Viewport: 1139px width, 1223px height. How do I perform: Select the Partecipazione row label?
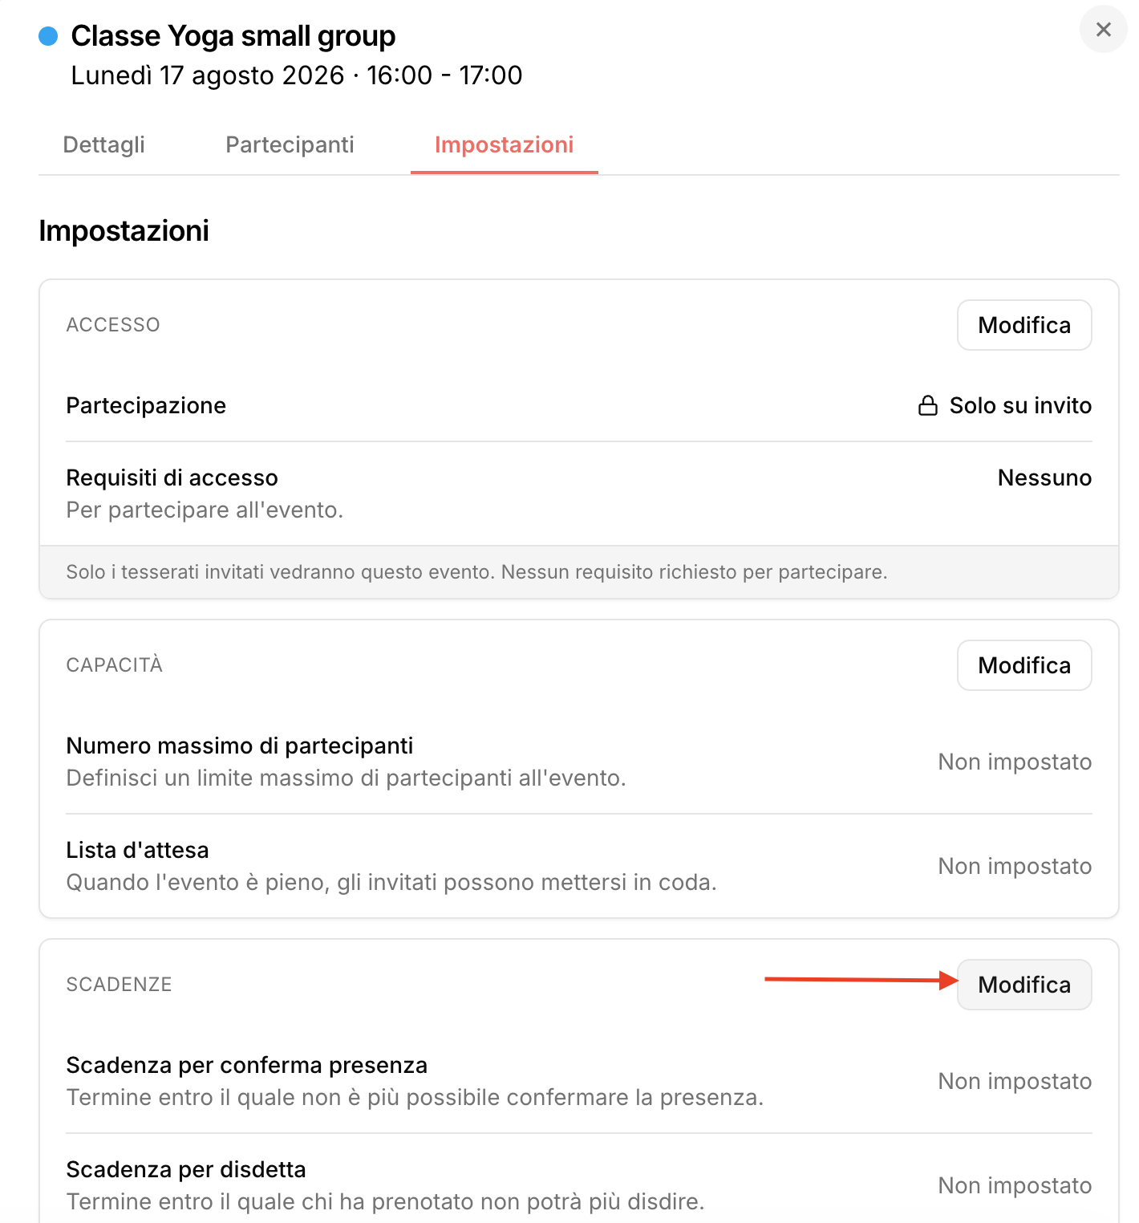146,405
